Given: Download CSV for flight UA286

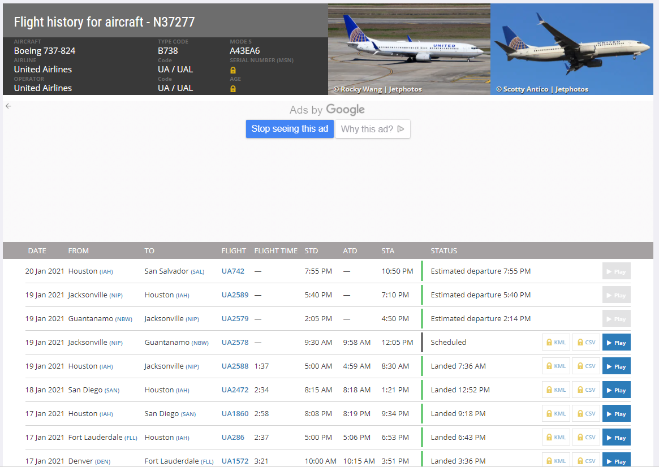Looking at the screenshot, I should click(586, 437).
